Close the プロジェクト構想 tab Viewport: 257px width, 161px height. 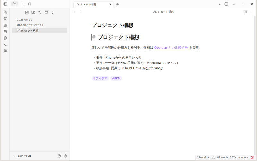pos(111,5)
